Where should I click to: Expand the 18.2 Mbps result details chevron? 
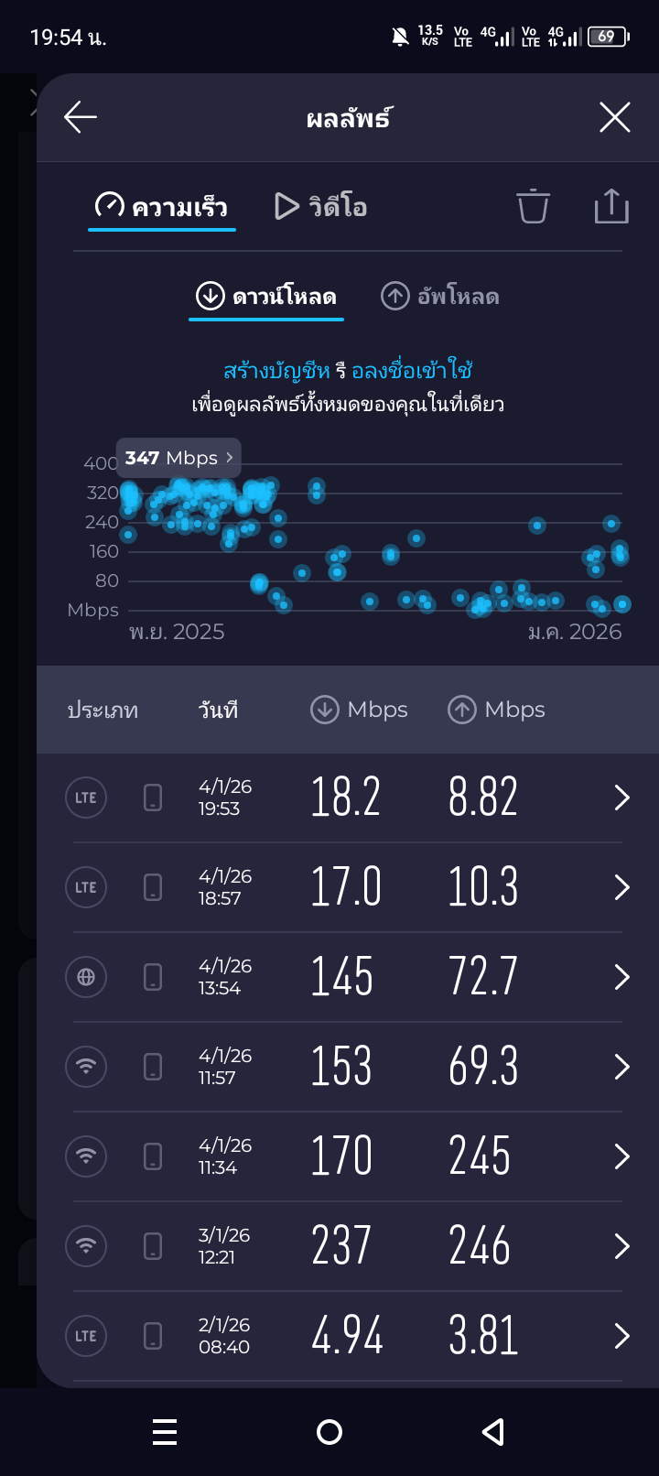[621, 798]
